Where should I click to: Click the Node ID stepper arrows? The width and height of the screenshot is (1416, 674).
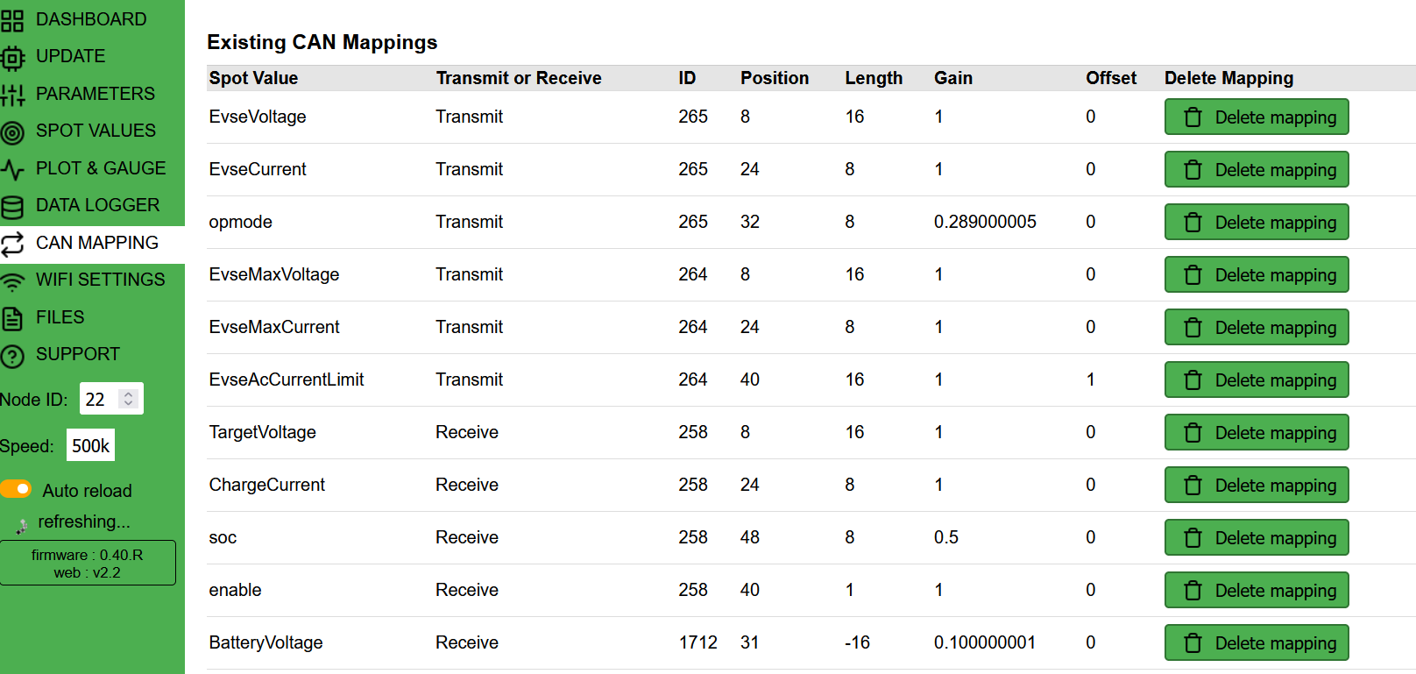[129, 399]
